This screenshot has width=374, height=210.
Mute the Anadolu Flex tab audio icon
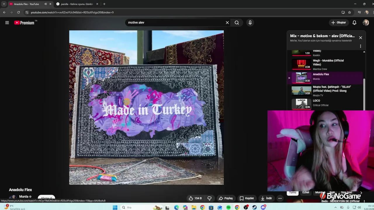click(x=46, y=4)
